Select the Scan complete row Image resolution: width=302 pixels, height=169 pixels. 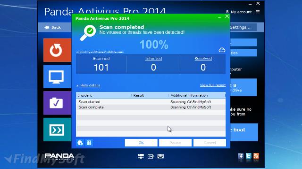click(x=151, y=107)
